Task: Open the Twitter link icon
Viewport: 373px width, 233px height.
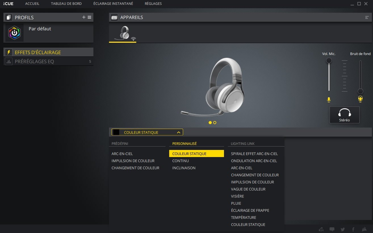Action: coord(343,229)
